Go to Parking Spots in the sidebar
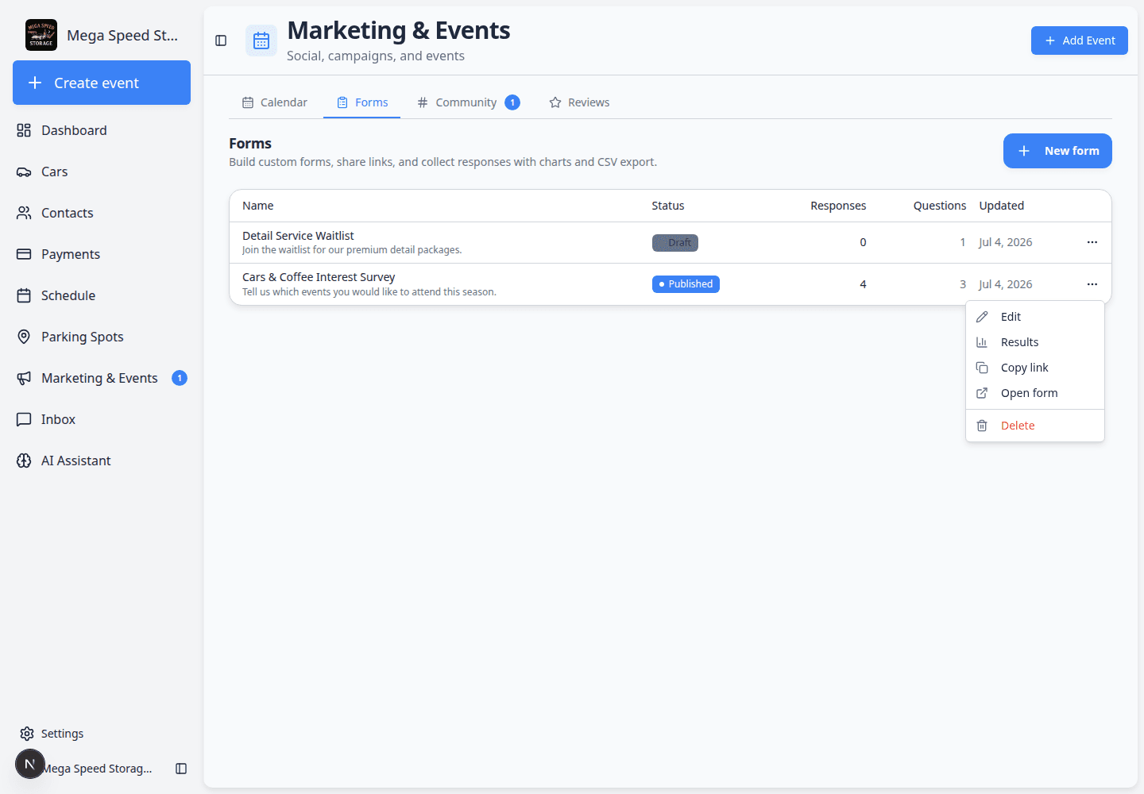Viewport: 1144px width, 794px height. [x=102, y=337]
